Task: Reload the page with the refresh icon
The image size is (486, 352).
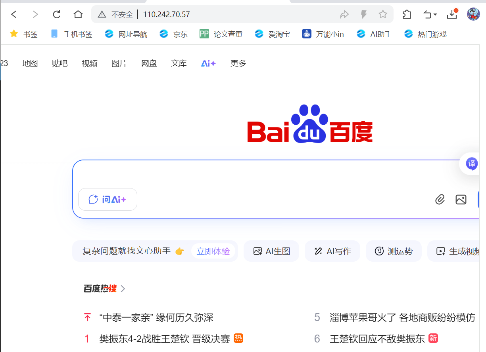Action: click(x=57, y=15)
